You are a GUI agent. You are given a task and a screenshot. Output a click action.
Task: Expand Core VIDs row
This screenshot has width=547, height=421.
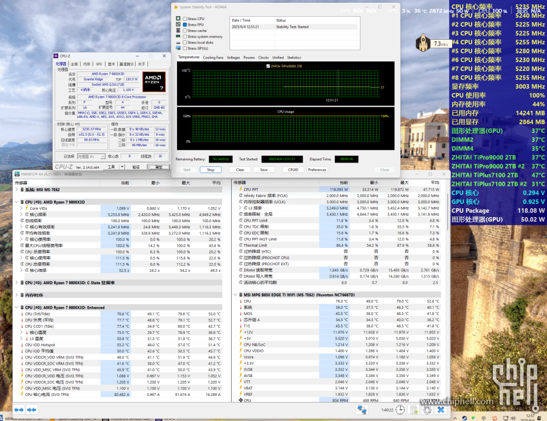pos(21,208)
